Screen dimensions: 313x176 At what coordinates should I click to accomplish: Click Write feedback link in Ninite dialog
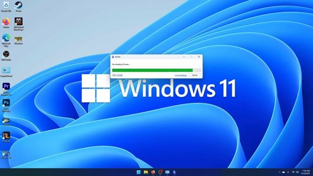point(181,75)
